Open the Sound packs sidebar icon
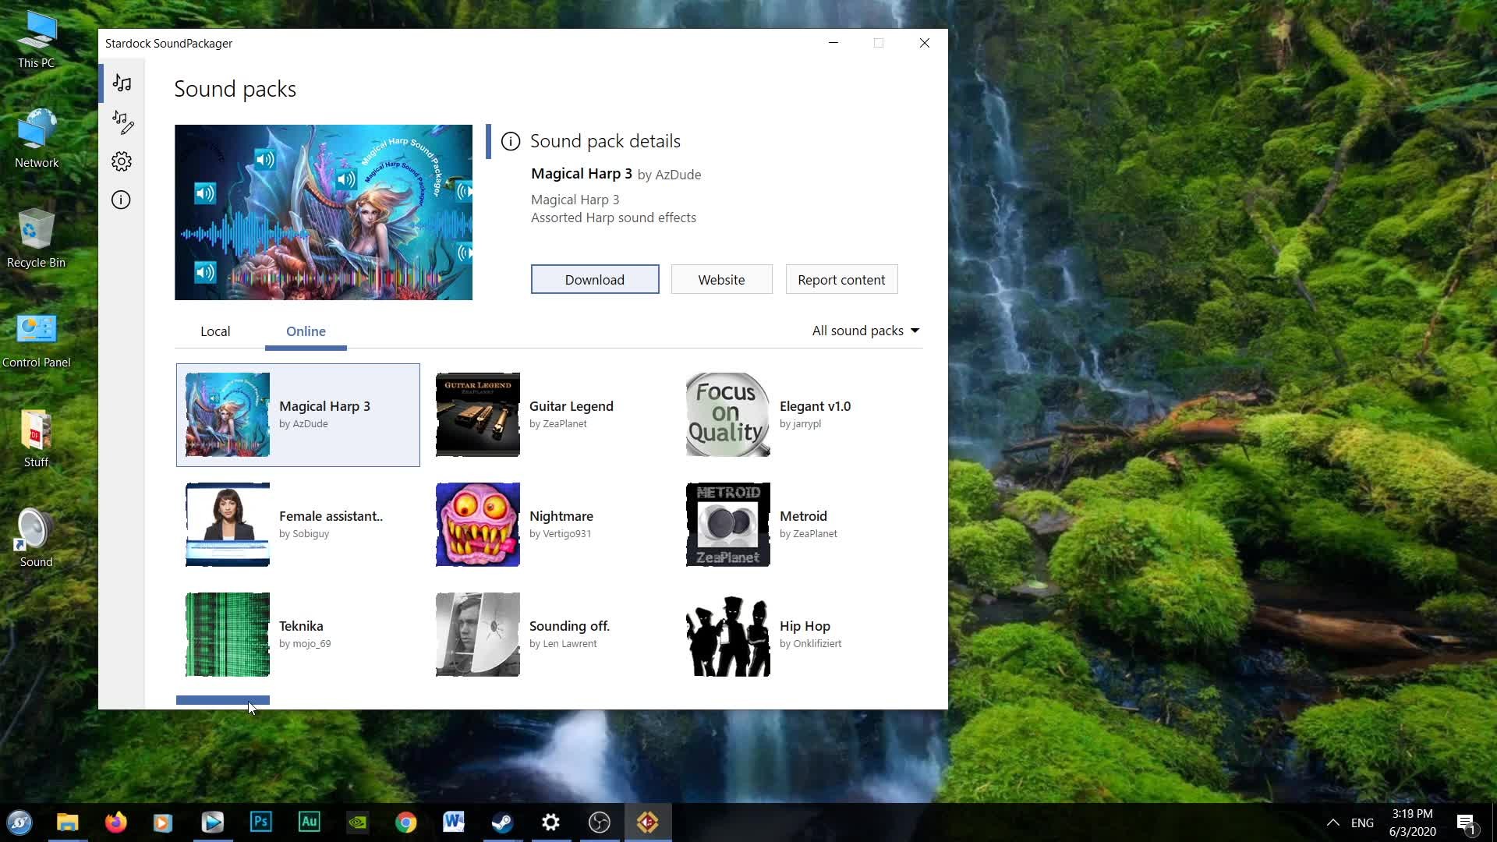The image size is (1497, 842). 122,83
